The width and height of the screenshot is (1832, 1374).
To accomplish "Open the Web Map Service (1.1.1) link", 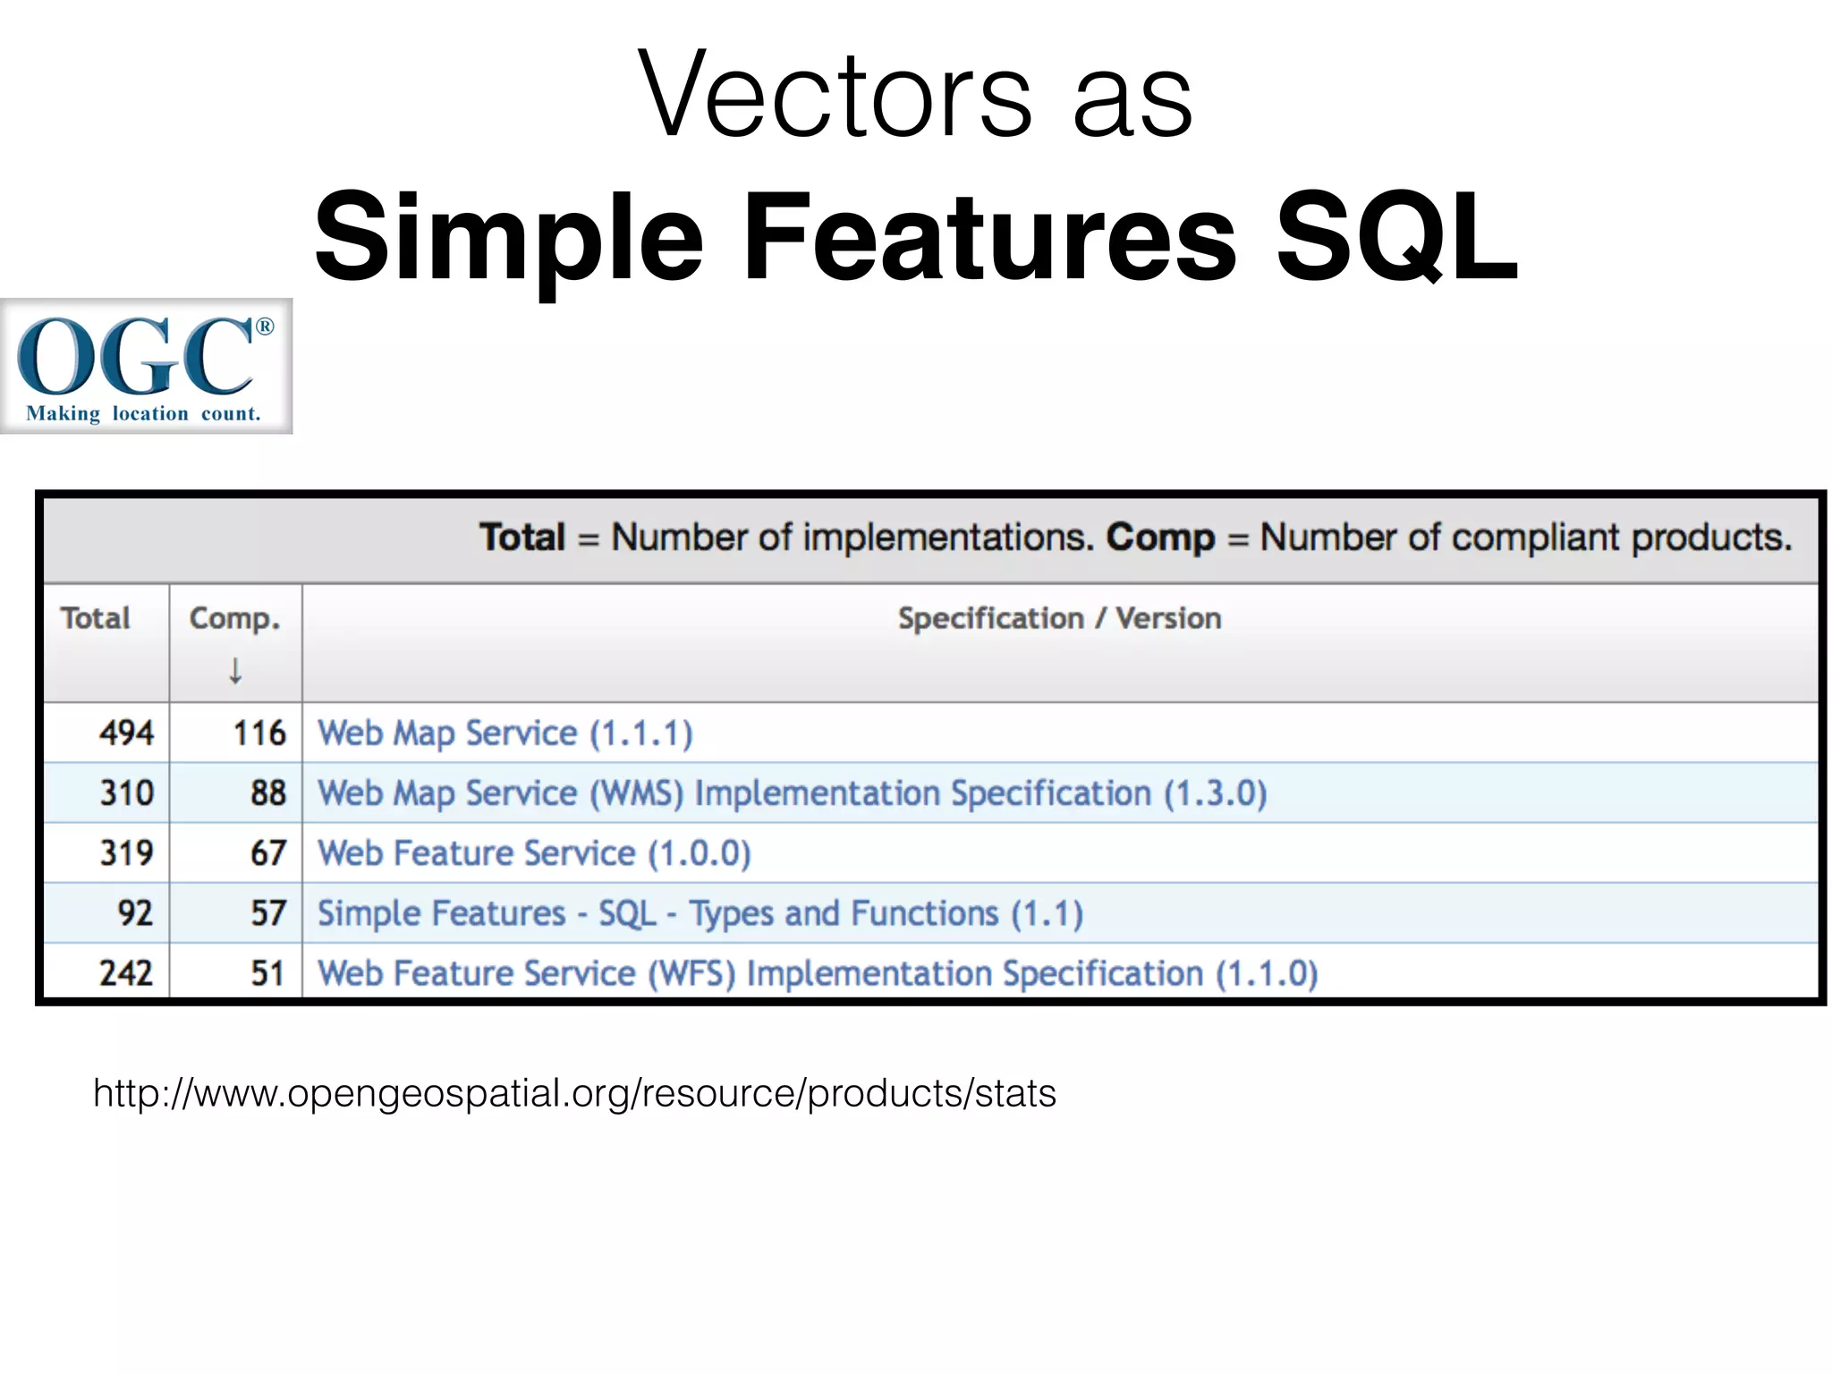I will (505, 734).
